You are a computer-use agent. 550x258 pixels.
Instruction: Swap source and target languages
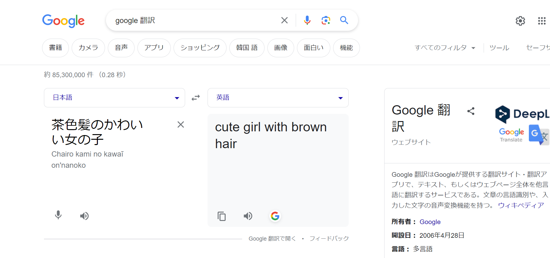pos(196,98)
